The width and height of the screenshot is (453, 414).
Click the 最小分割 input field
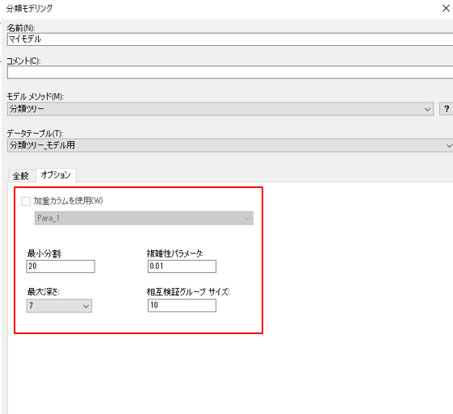coord(61,266)
